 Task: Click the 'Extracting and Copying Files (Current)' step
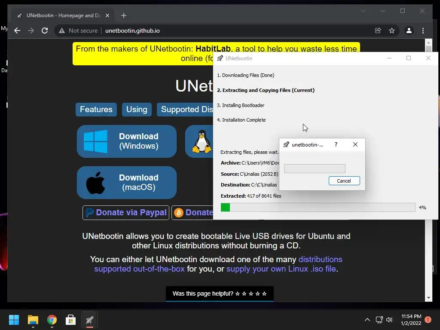[x=266, y=90]
